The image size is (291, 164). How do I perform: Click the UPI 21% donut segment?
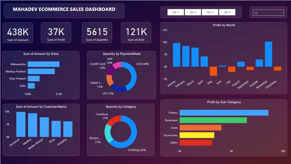click(118, 89)
